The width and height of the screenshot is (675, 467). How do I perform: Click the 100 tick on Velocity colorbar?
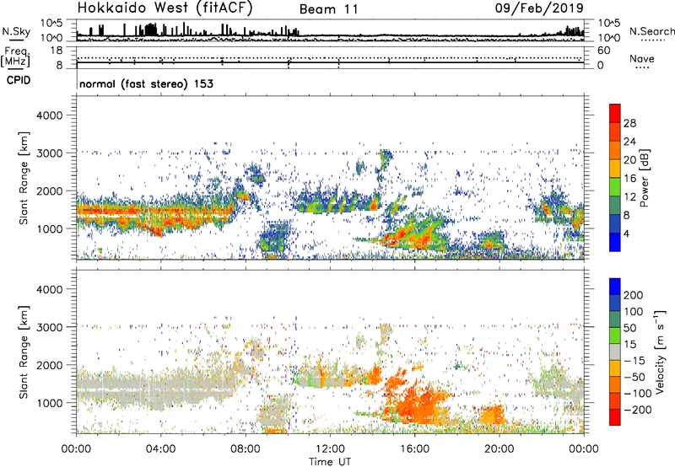tap(634, 312)
